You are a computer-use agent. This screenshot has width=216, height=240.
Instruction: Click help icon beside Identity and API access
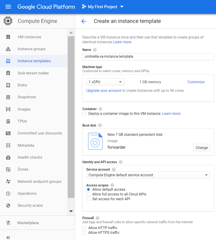point(121,162)
